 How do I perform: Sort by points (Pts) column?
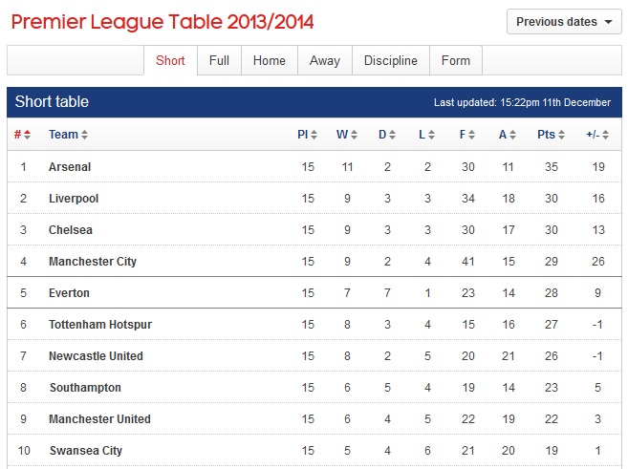coord(551,135)
